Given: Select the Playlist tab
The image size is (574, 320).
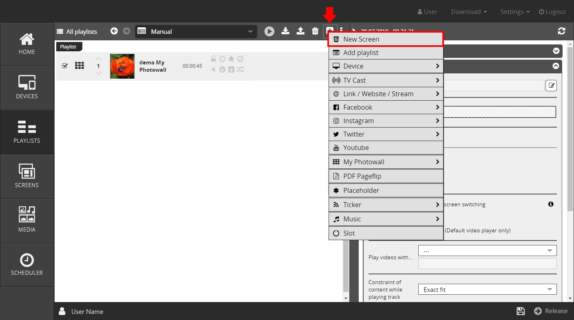Looking at the screenshot, I should (68, 46).
